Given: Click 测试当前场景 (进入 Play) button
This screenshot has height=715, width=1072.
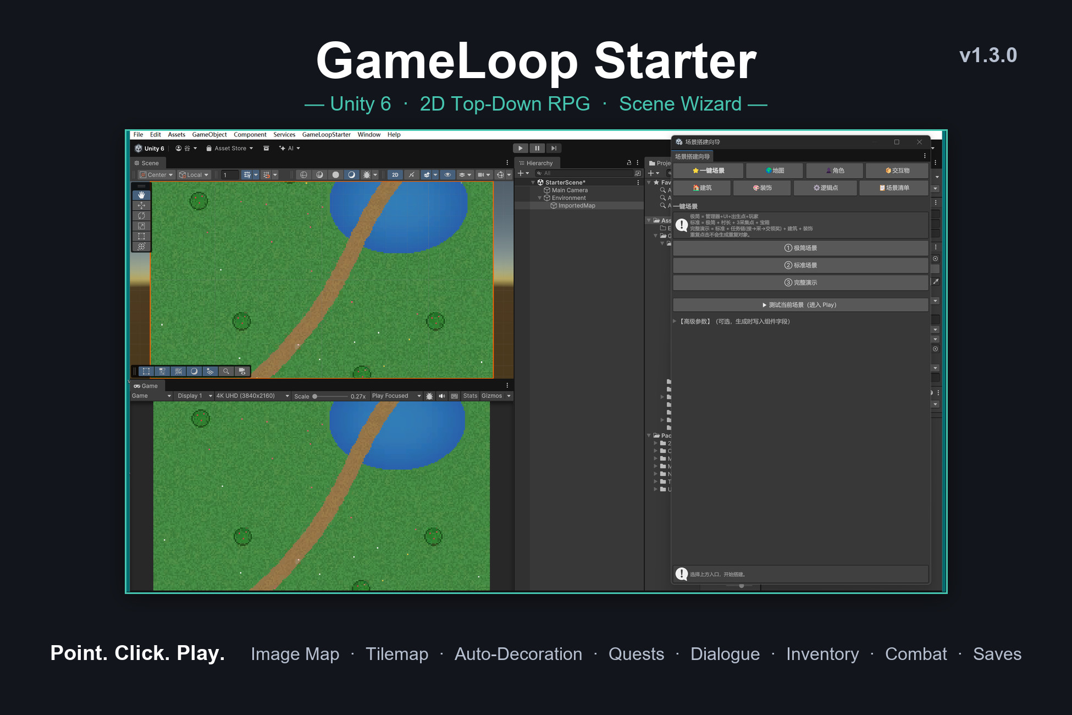Looking at the screenshot, I should point(800,305).
